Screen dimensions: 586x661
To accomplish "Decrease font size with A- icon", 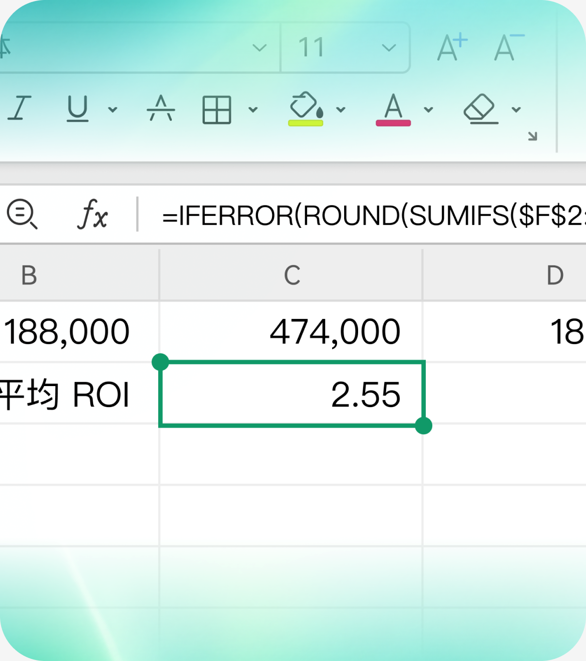I will tap(509, 48).
